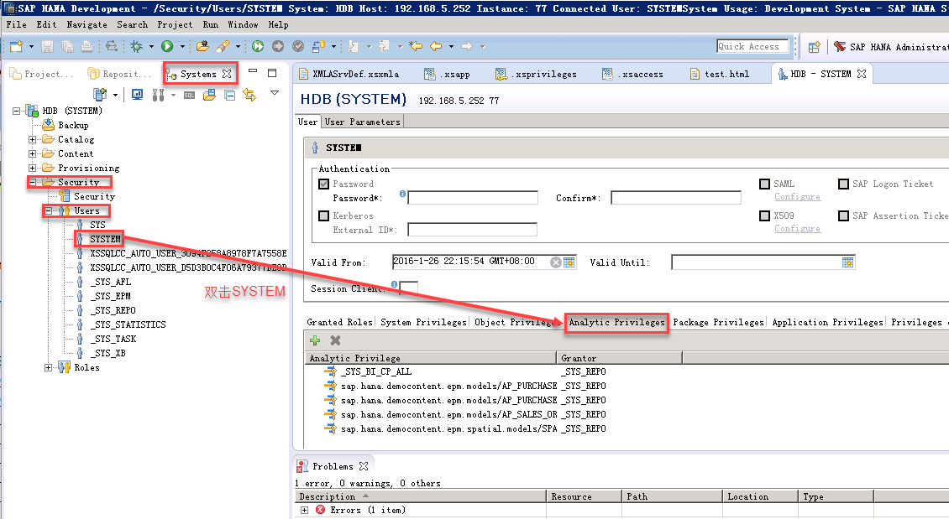The height and width of the screenshot is (519, 949).
Task: Switch to Package Privileges tab
Action: 718,323
